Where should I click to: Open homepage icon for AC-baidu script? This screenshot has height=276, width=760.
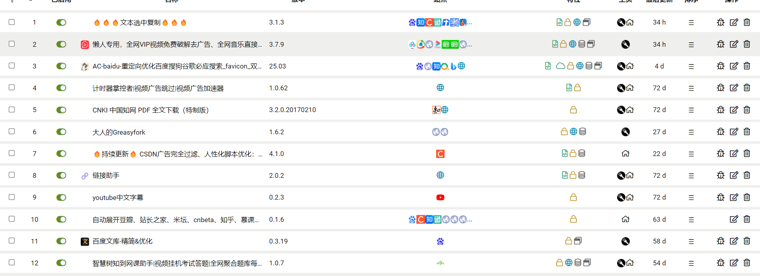pyautogui.click(x=630, y=66)
